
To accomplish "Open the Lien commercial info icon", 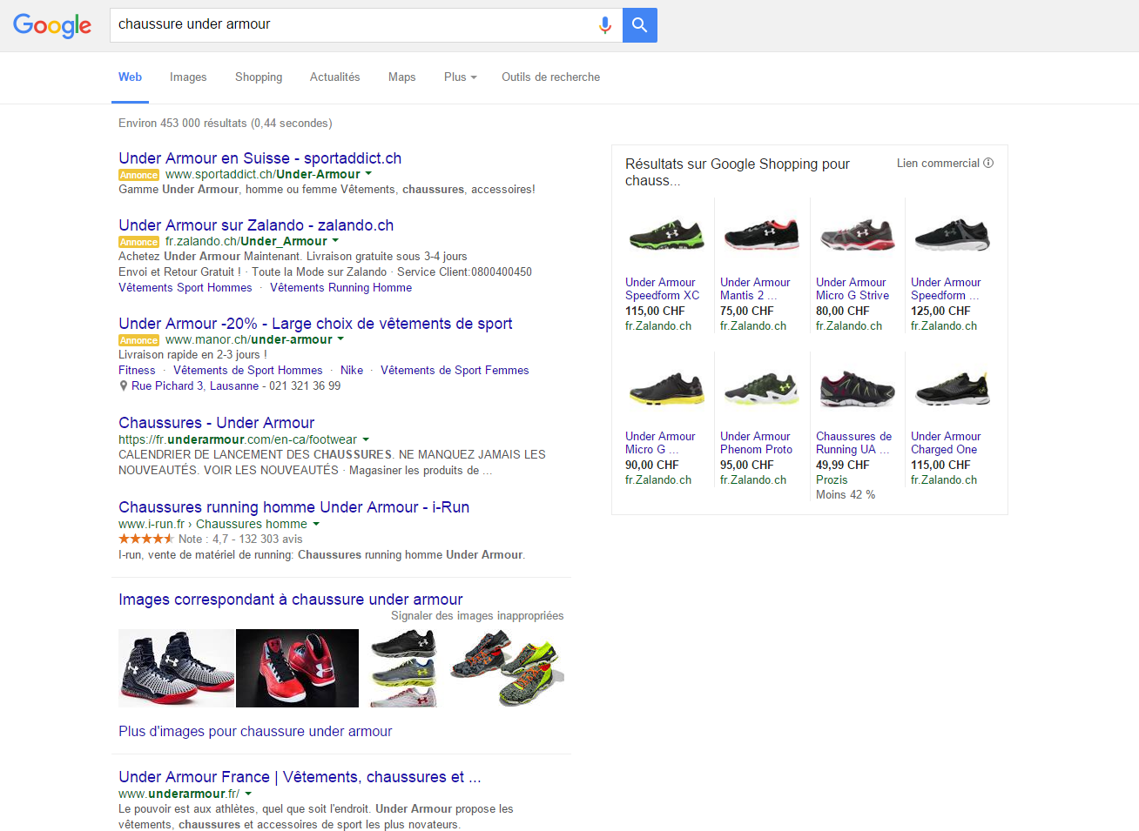I will [x=988, y=163].
